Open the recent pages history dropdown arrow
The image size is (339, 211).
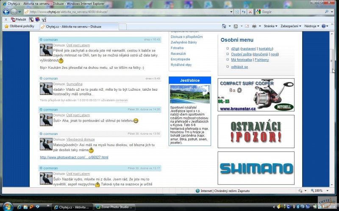[x=19, y=12]
